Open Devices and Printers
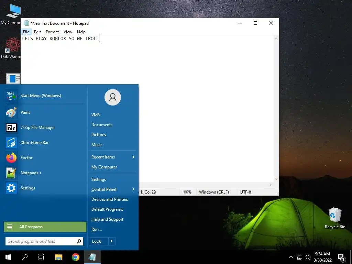This screenshot has width=352, height=264. tap(110, 199)
